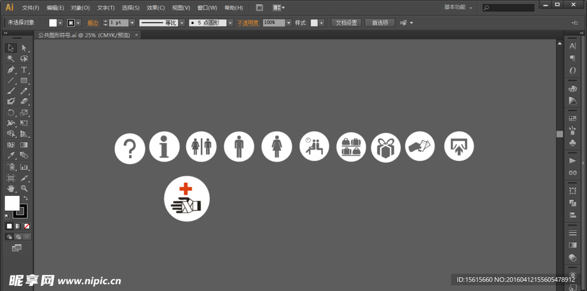Select the Symbol Sprayer tool
587x291 pixels.
coord(11,167)
